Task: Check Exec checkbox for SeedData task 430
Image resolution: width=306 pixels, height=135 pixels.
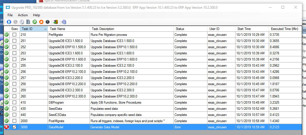Action: pyautogui.click(x=15, y=109)
